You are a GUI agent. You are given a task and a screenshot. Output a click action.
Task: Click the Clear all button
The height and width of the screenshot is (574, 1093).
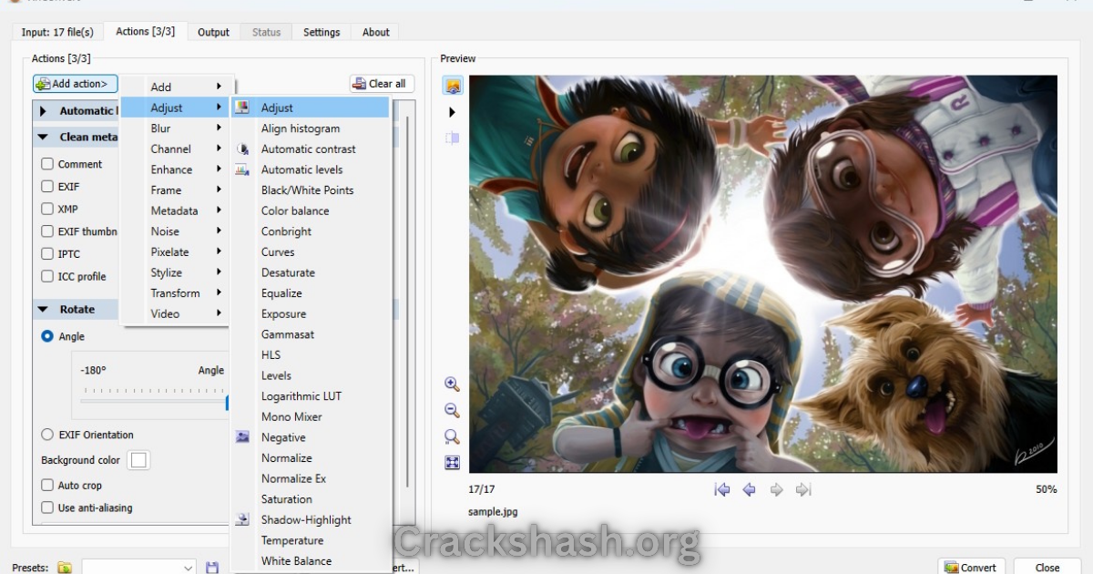coord(382,84)
